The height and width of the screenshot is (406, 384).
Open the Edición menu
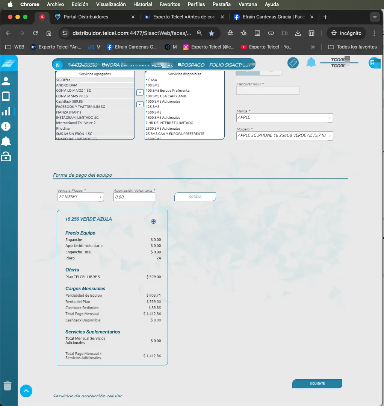(x=80, y=5)
